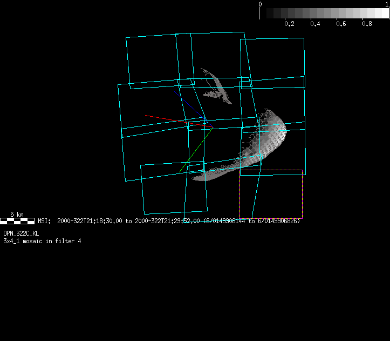
Task: Click the OPN_322C_KL sequence name
Action: point(21,233)
